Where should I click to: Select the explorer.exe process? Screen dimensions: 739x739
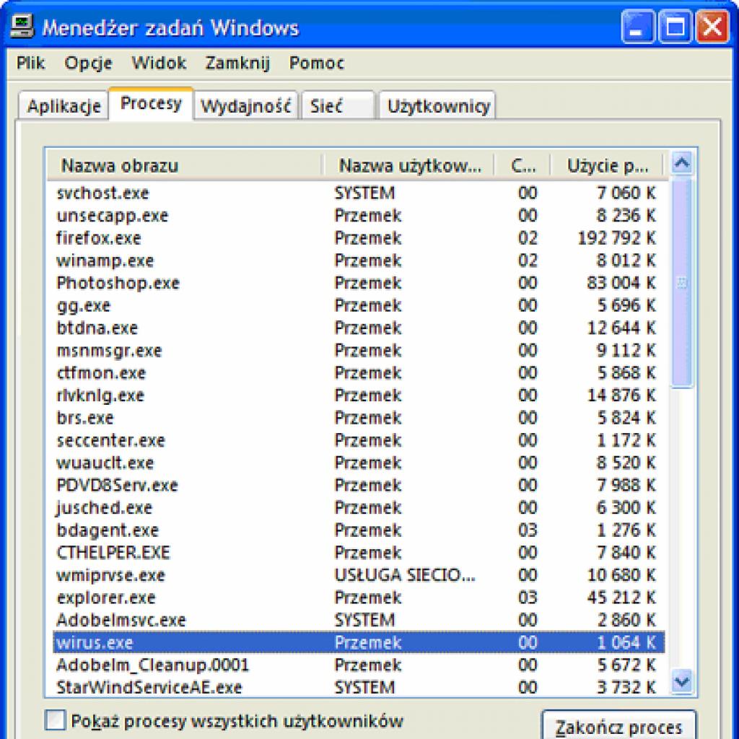[x=358, y=598]
